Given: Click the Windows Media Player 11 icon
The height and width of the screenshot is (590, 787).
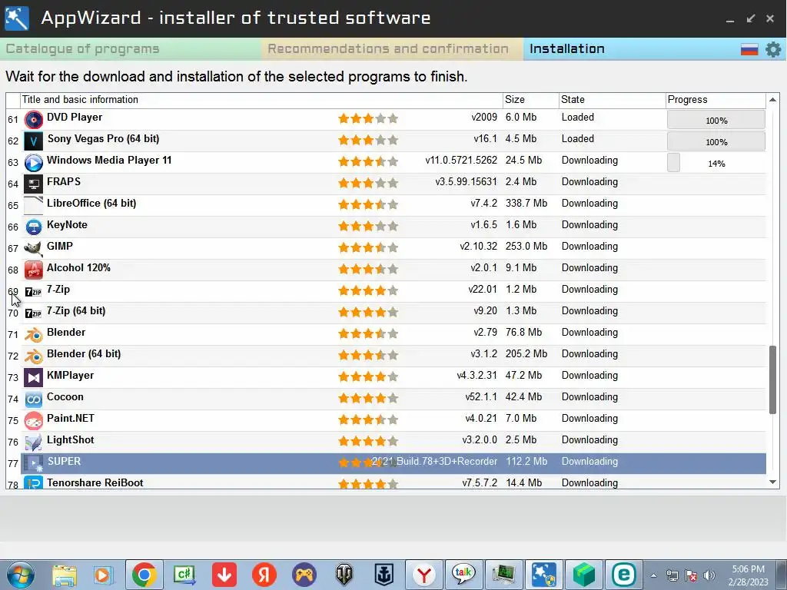Looking at the screenshot, I should click(34, 163).
